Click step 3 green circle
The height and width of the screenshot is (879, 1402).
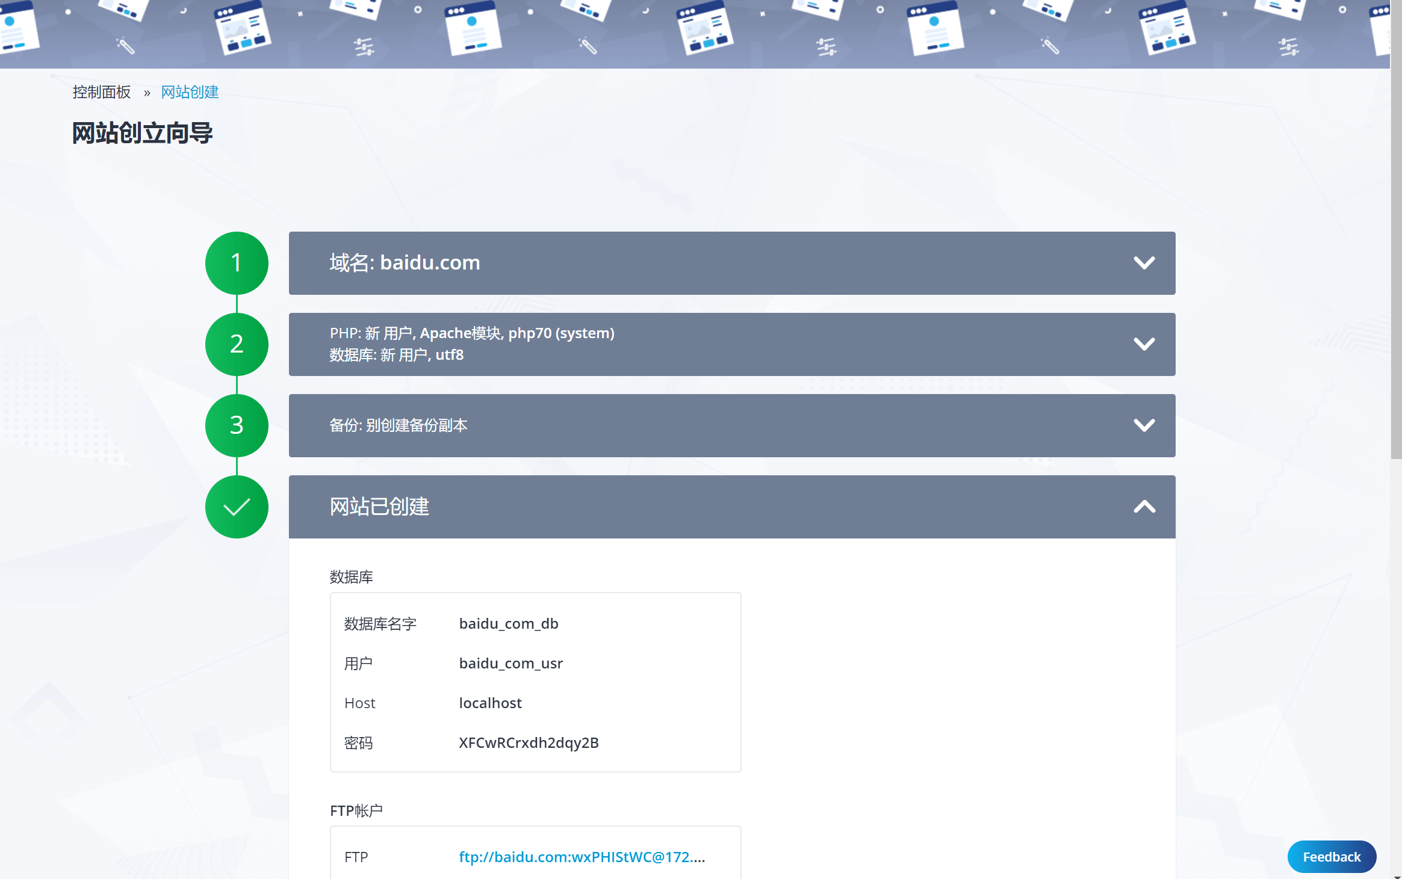coord(237,425)
